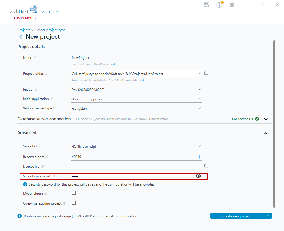Screen dimensions: 284x231
Task: Browse for License file
Action: (x=206, y=166)
